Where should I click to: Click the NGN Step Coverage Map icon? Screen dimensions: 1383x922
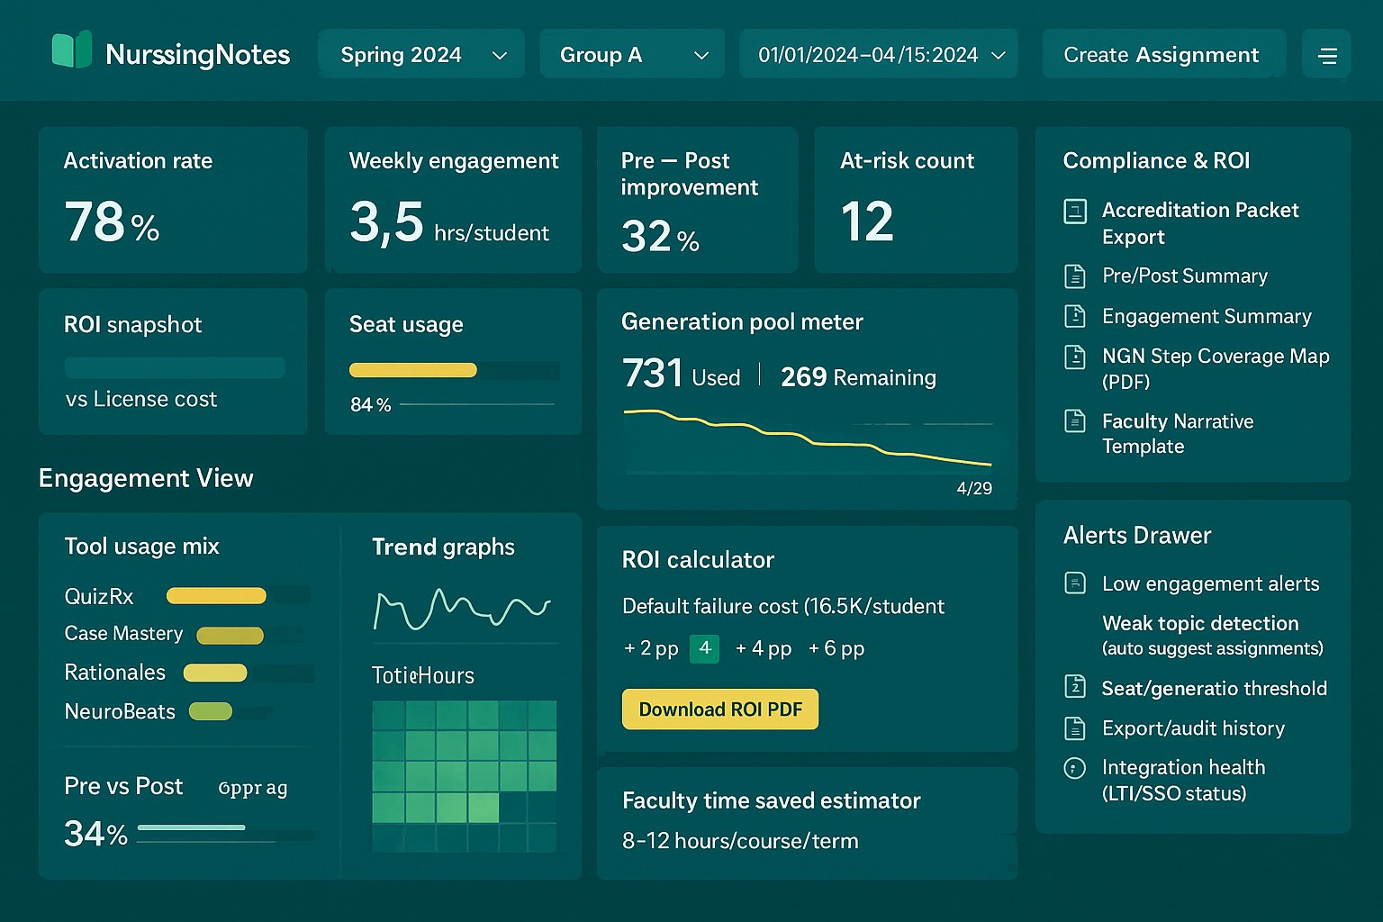point(1075,357)
